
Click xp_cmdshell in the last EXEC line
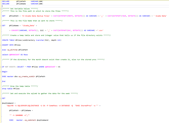pyautogui.click(x=30, y=120)
